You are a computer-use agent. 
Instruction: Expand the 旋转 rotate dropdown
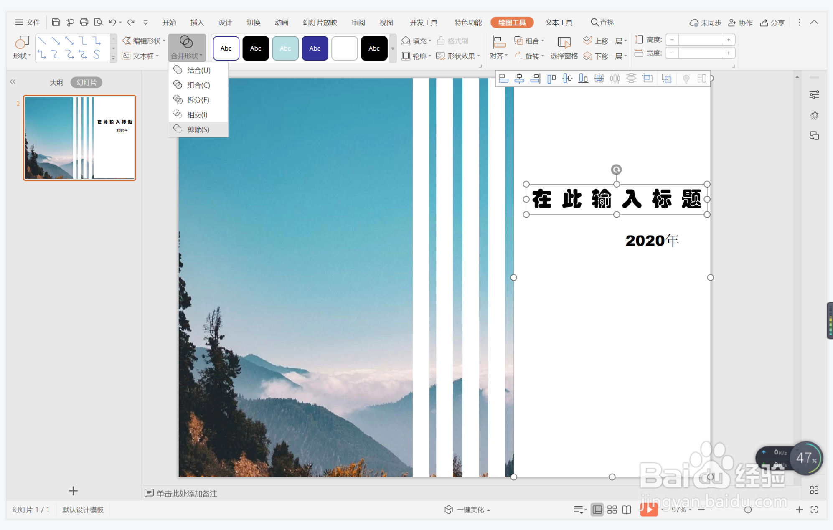point(530,56)
